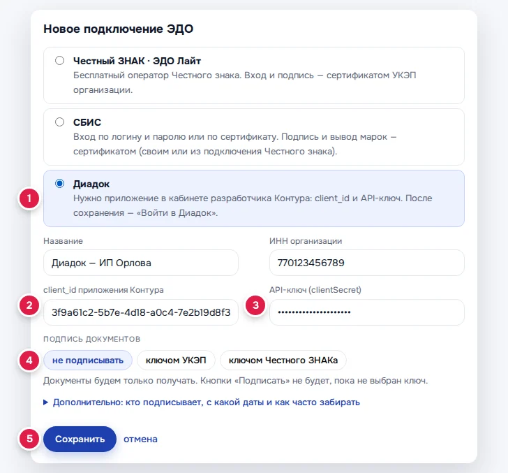This screenshot has width=508, height=473.
Task: Click the Диадок option description text
Action: 253,205
